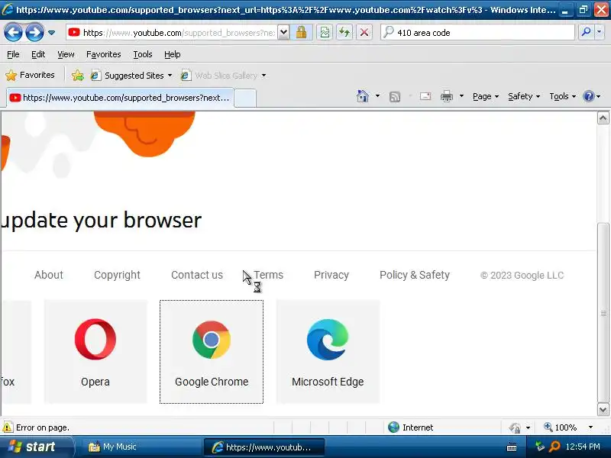This screenshot has height=458, width=611.
Task: Open search provider dropdown arrow
Action: click(x=599, y=32)
